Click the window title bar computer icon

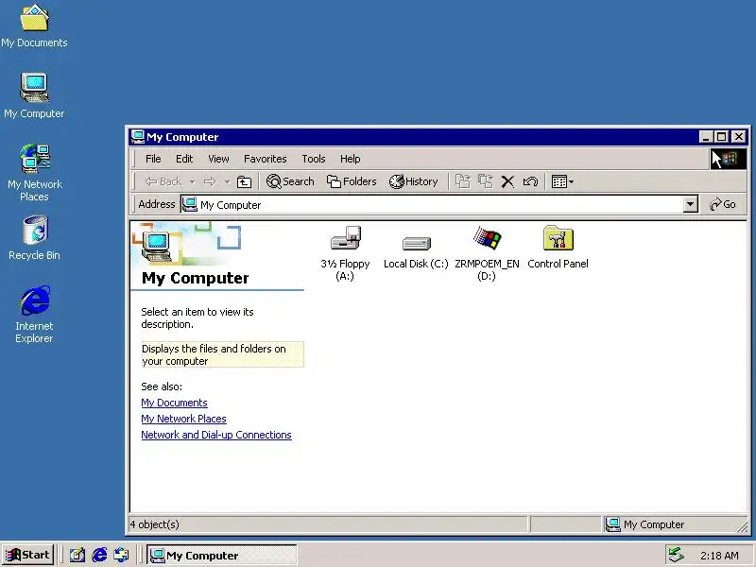tap(137, 137)
